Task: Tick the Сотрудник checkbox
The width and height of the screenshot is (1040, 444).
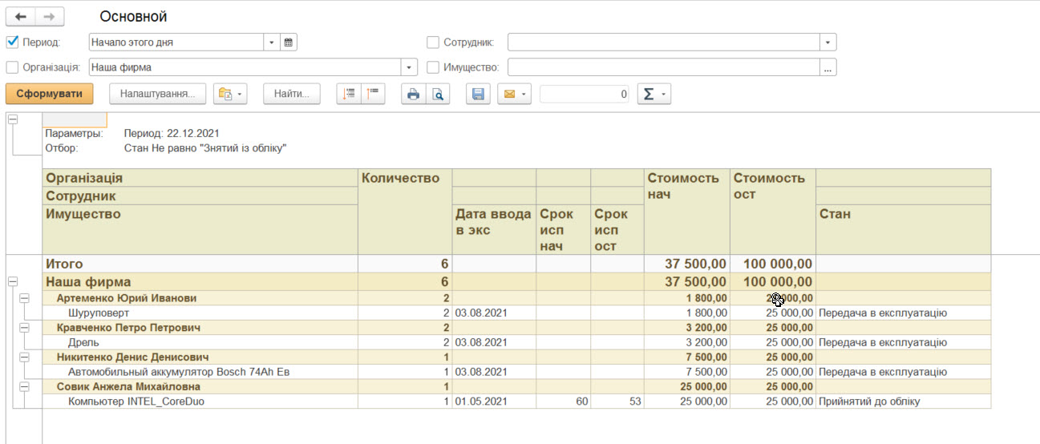Action: [433, 42]
